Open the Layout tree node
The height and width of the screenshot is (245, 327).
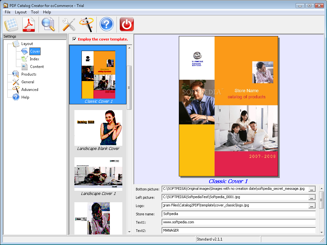(27, 44)
